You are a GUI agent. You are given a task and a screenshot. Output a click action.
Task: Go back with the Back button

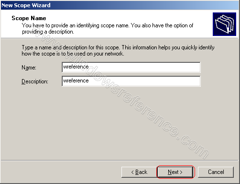[139, 172]
